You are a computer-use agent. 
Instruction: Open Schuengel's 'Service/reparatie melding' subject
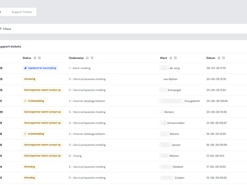pos(87,90)
